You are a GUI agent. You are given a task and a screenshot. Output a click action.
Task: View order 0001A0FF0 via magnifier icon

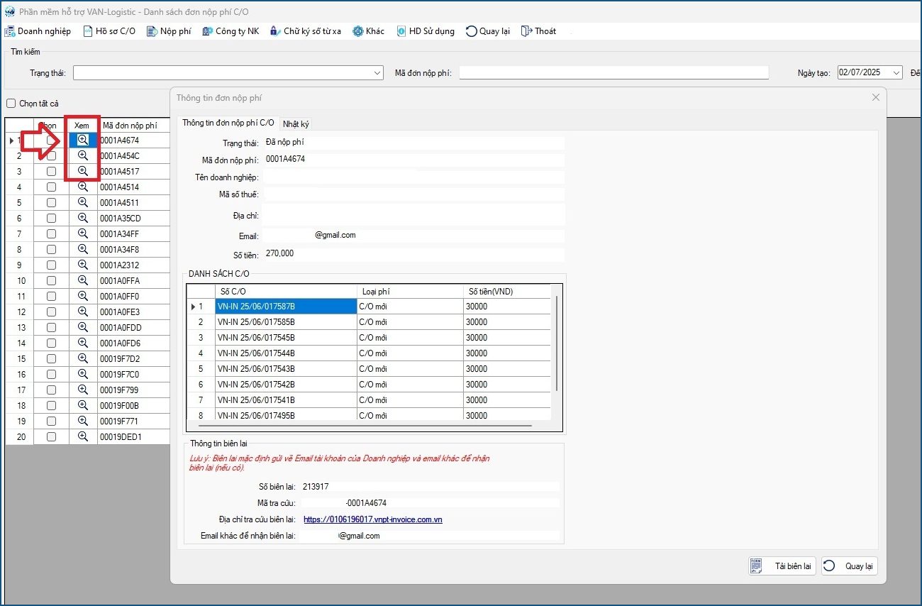point(83,296)
